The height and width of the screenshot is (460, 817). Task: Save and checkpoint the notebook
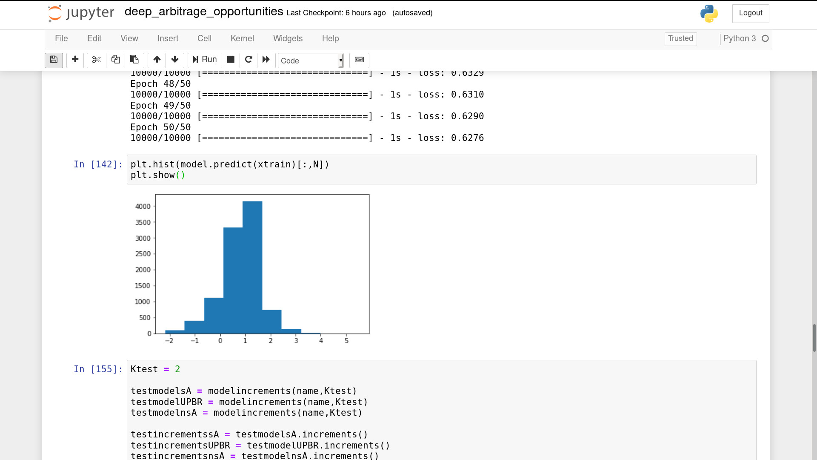54,60
